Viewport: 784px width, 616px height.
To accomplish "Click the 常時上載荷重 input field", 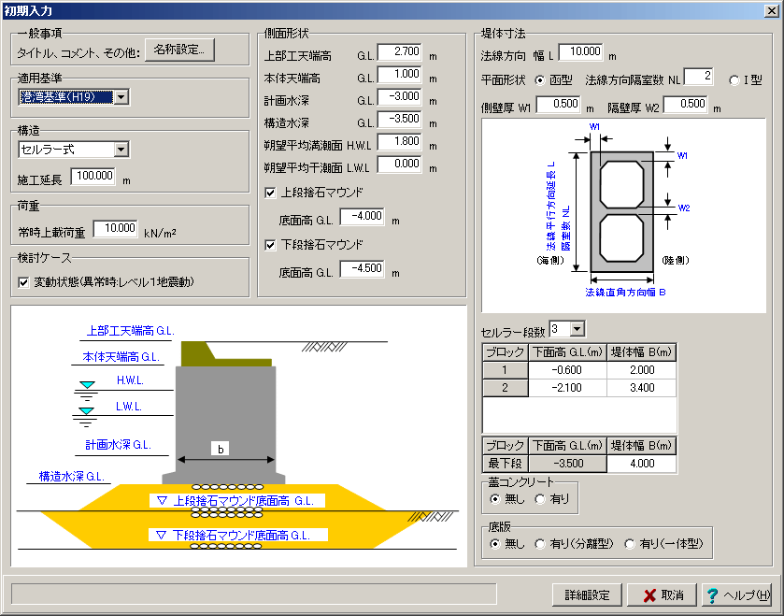I will click(117, 228).
